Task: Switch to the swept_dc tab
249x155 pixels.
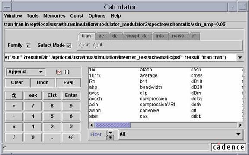Action: tap(137, 36)
